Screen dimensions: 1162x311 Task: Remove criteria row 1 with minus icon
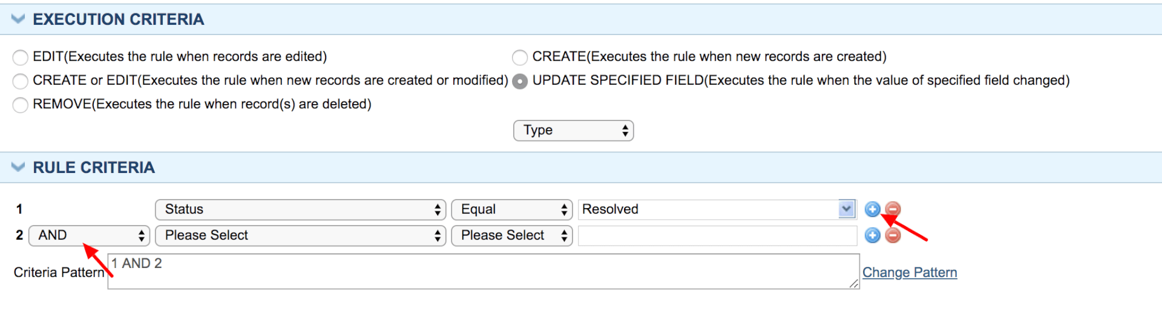click(x=893, y=209)
